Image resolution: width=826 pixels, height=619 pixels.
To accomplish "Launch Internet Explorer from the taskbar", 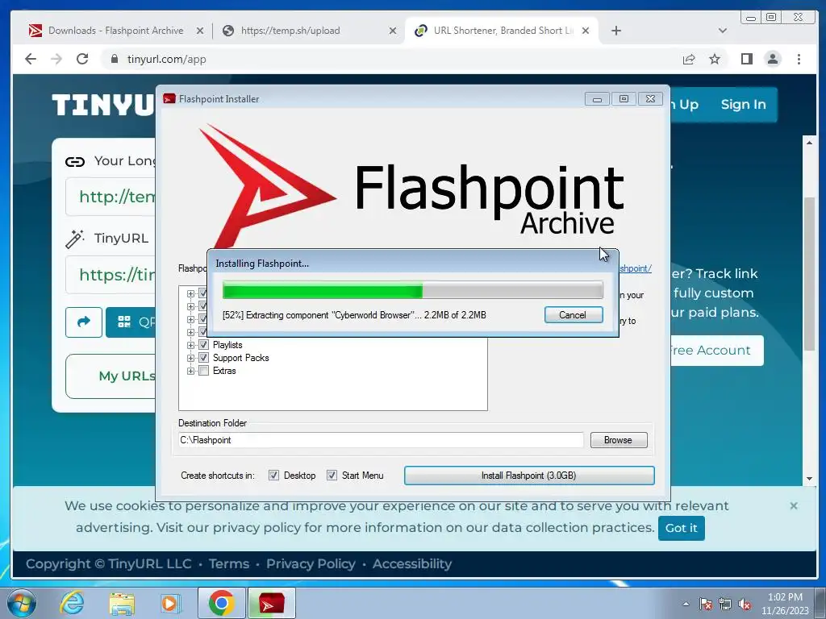I will [x=72, y=603].
